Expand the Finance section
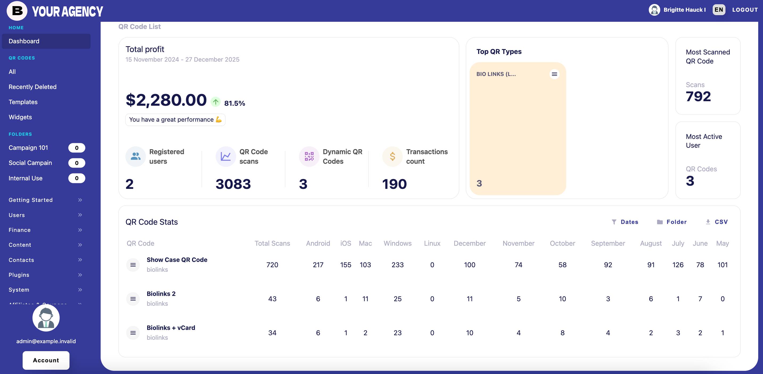This screenshot has width=763, height=374. coord(19,230)
